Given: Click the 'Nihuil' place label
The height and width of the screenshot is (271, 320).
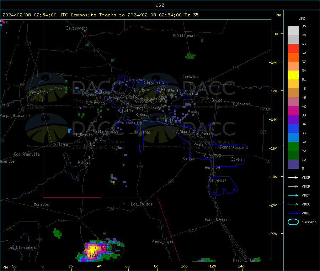Looking at the screenshot, I should tap(84, 162).
